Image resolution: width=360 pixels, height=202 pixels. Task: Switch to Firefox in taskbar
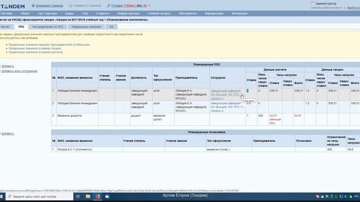(x=98, y=196)
